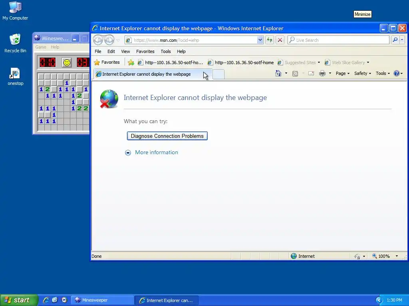
Task: Click the Internet Explorer title bar logo
Action: (x=95, y=28)
